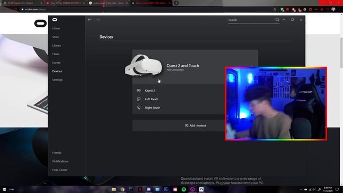
Task: Open Photoshop from the taskbar
Action: [166, 189]
